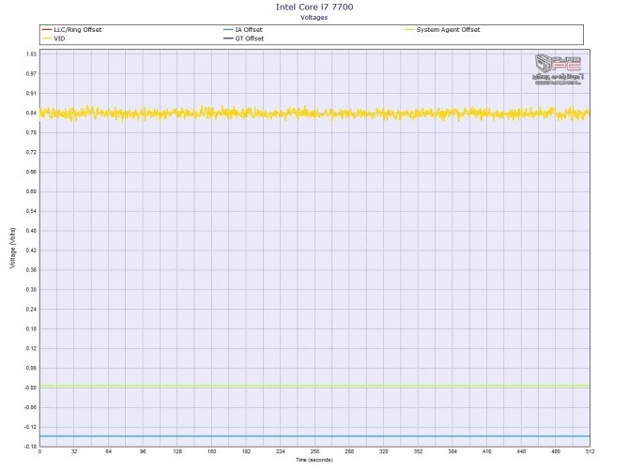
Task: Click the 512 x-axis tick label
Action: (590, 451)
